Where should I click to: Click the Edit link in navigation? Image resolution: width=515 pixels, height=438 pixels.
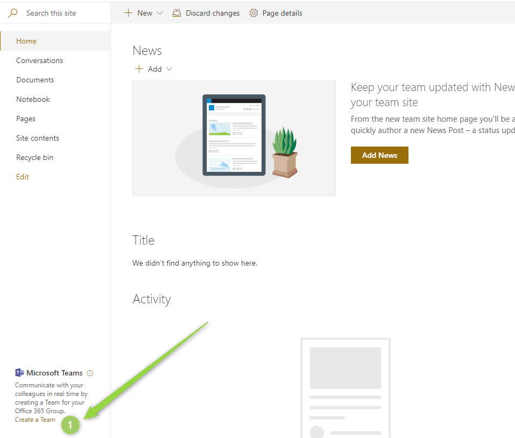(x=23, y=177)
